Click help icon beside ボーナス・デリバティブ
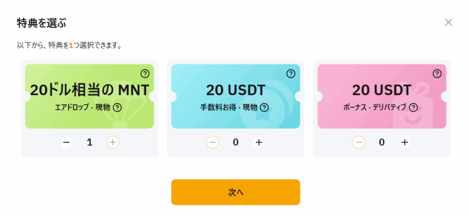Viewport: 471px width, 216px height. [x=414, y=107]
